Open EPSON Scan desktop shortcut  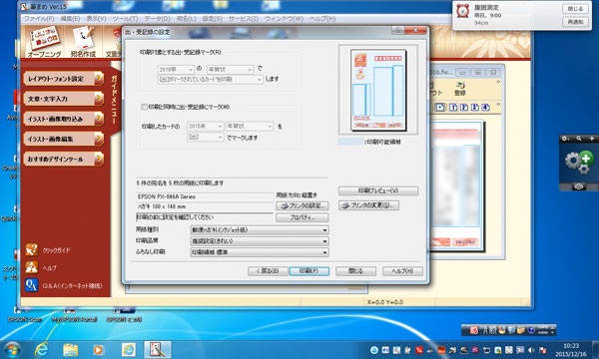coord(24,315)
